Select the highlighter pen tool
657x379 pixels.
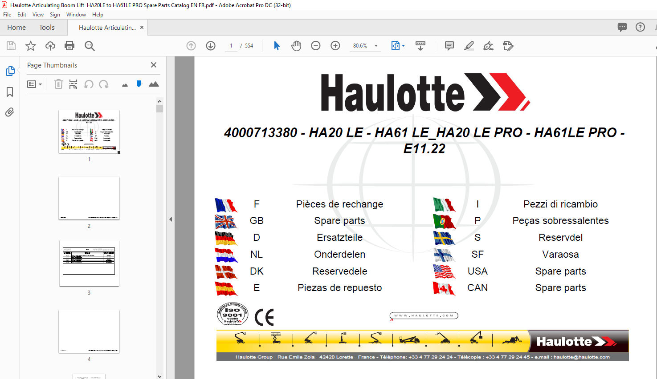click(x=469, y=46)
